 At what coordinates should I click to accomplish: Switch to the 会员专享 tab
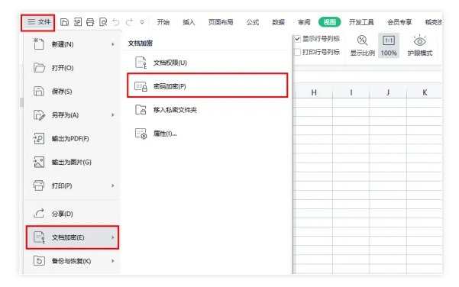tap(399, 22)
